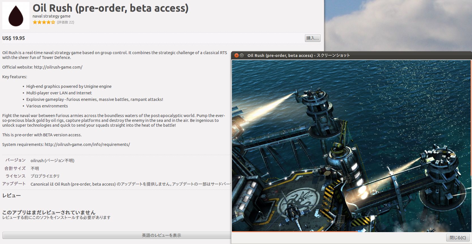Click the orange close button on screenshot window
The width and height of the screenshot is (472, 244).
(236, 56)
